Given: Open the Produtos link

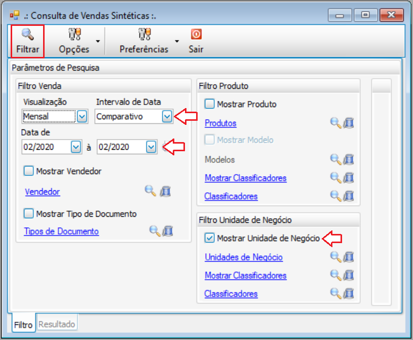Looking at the screenshot, I should [x=220, y=123].
